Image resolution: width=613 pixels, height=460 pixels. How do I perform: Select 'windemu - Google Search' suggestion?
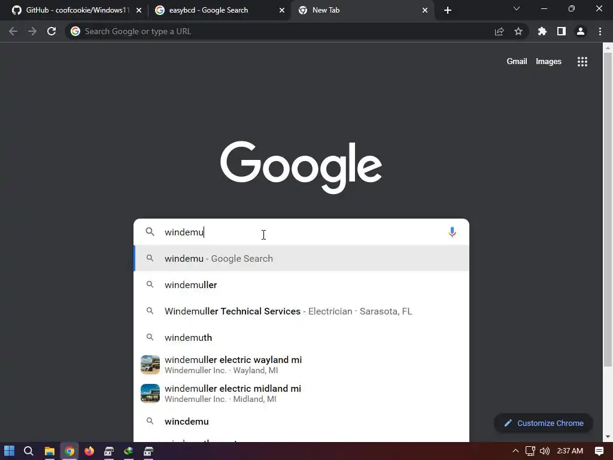(x=301, y=259)
